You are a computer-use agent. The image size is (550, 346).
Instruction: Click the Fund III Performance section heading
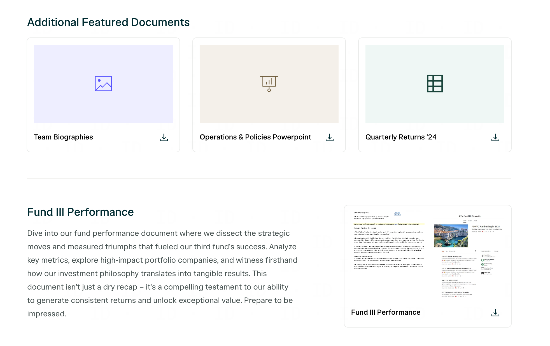point(80,212)
